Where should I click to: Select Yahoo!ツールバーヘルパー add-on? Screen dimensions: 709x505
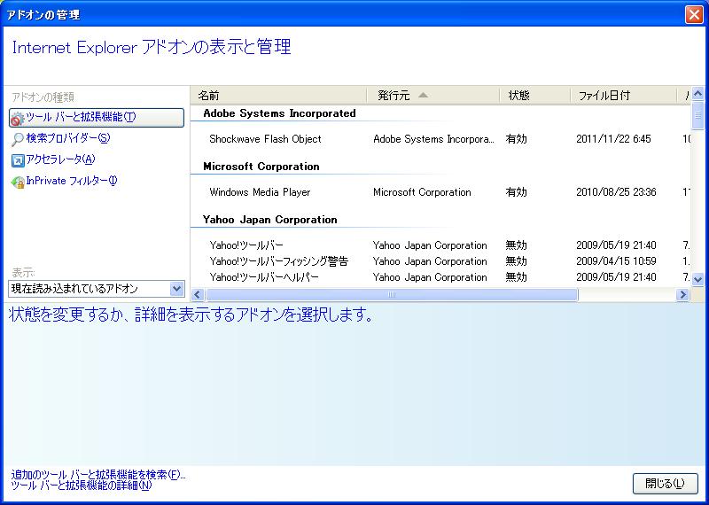point(264,277)
